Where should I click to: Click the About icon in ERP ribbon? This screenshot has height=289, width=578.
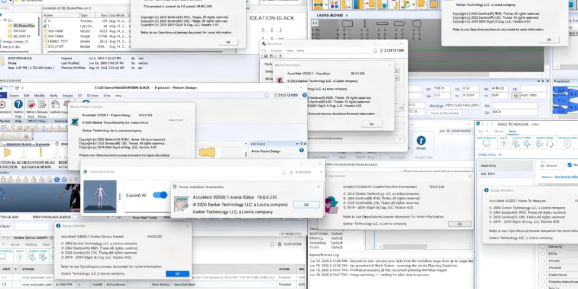[421, 141]
